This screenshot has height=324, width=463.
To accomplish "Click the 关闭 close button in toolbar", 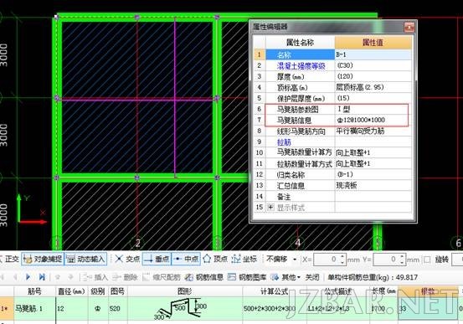I will 312,277.
